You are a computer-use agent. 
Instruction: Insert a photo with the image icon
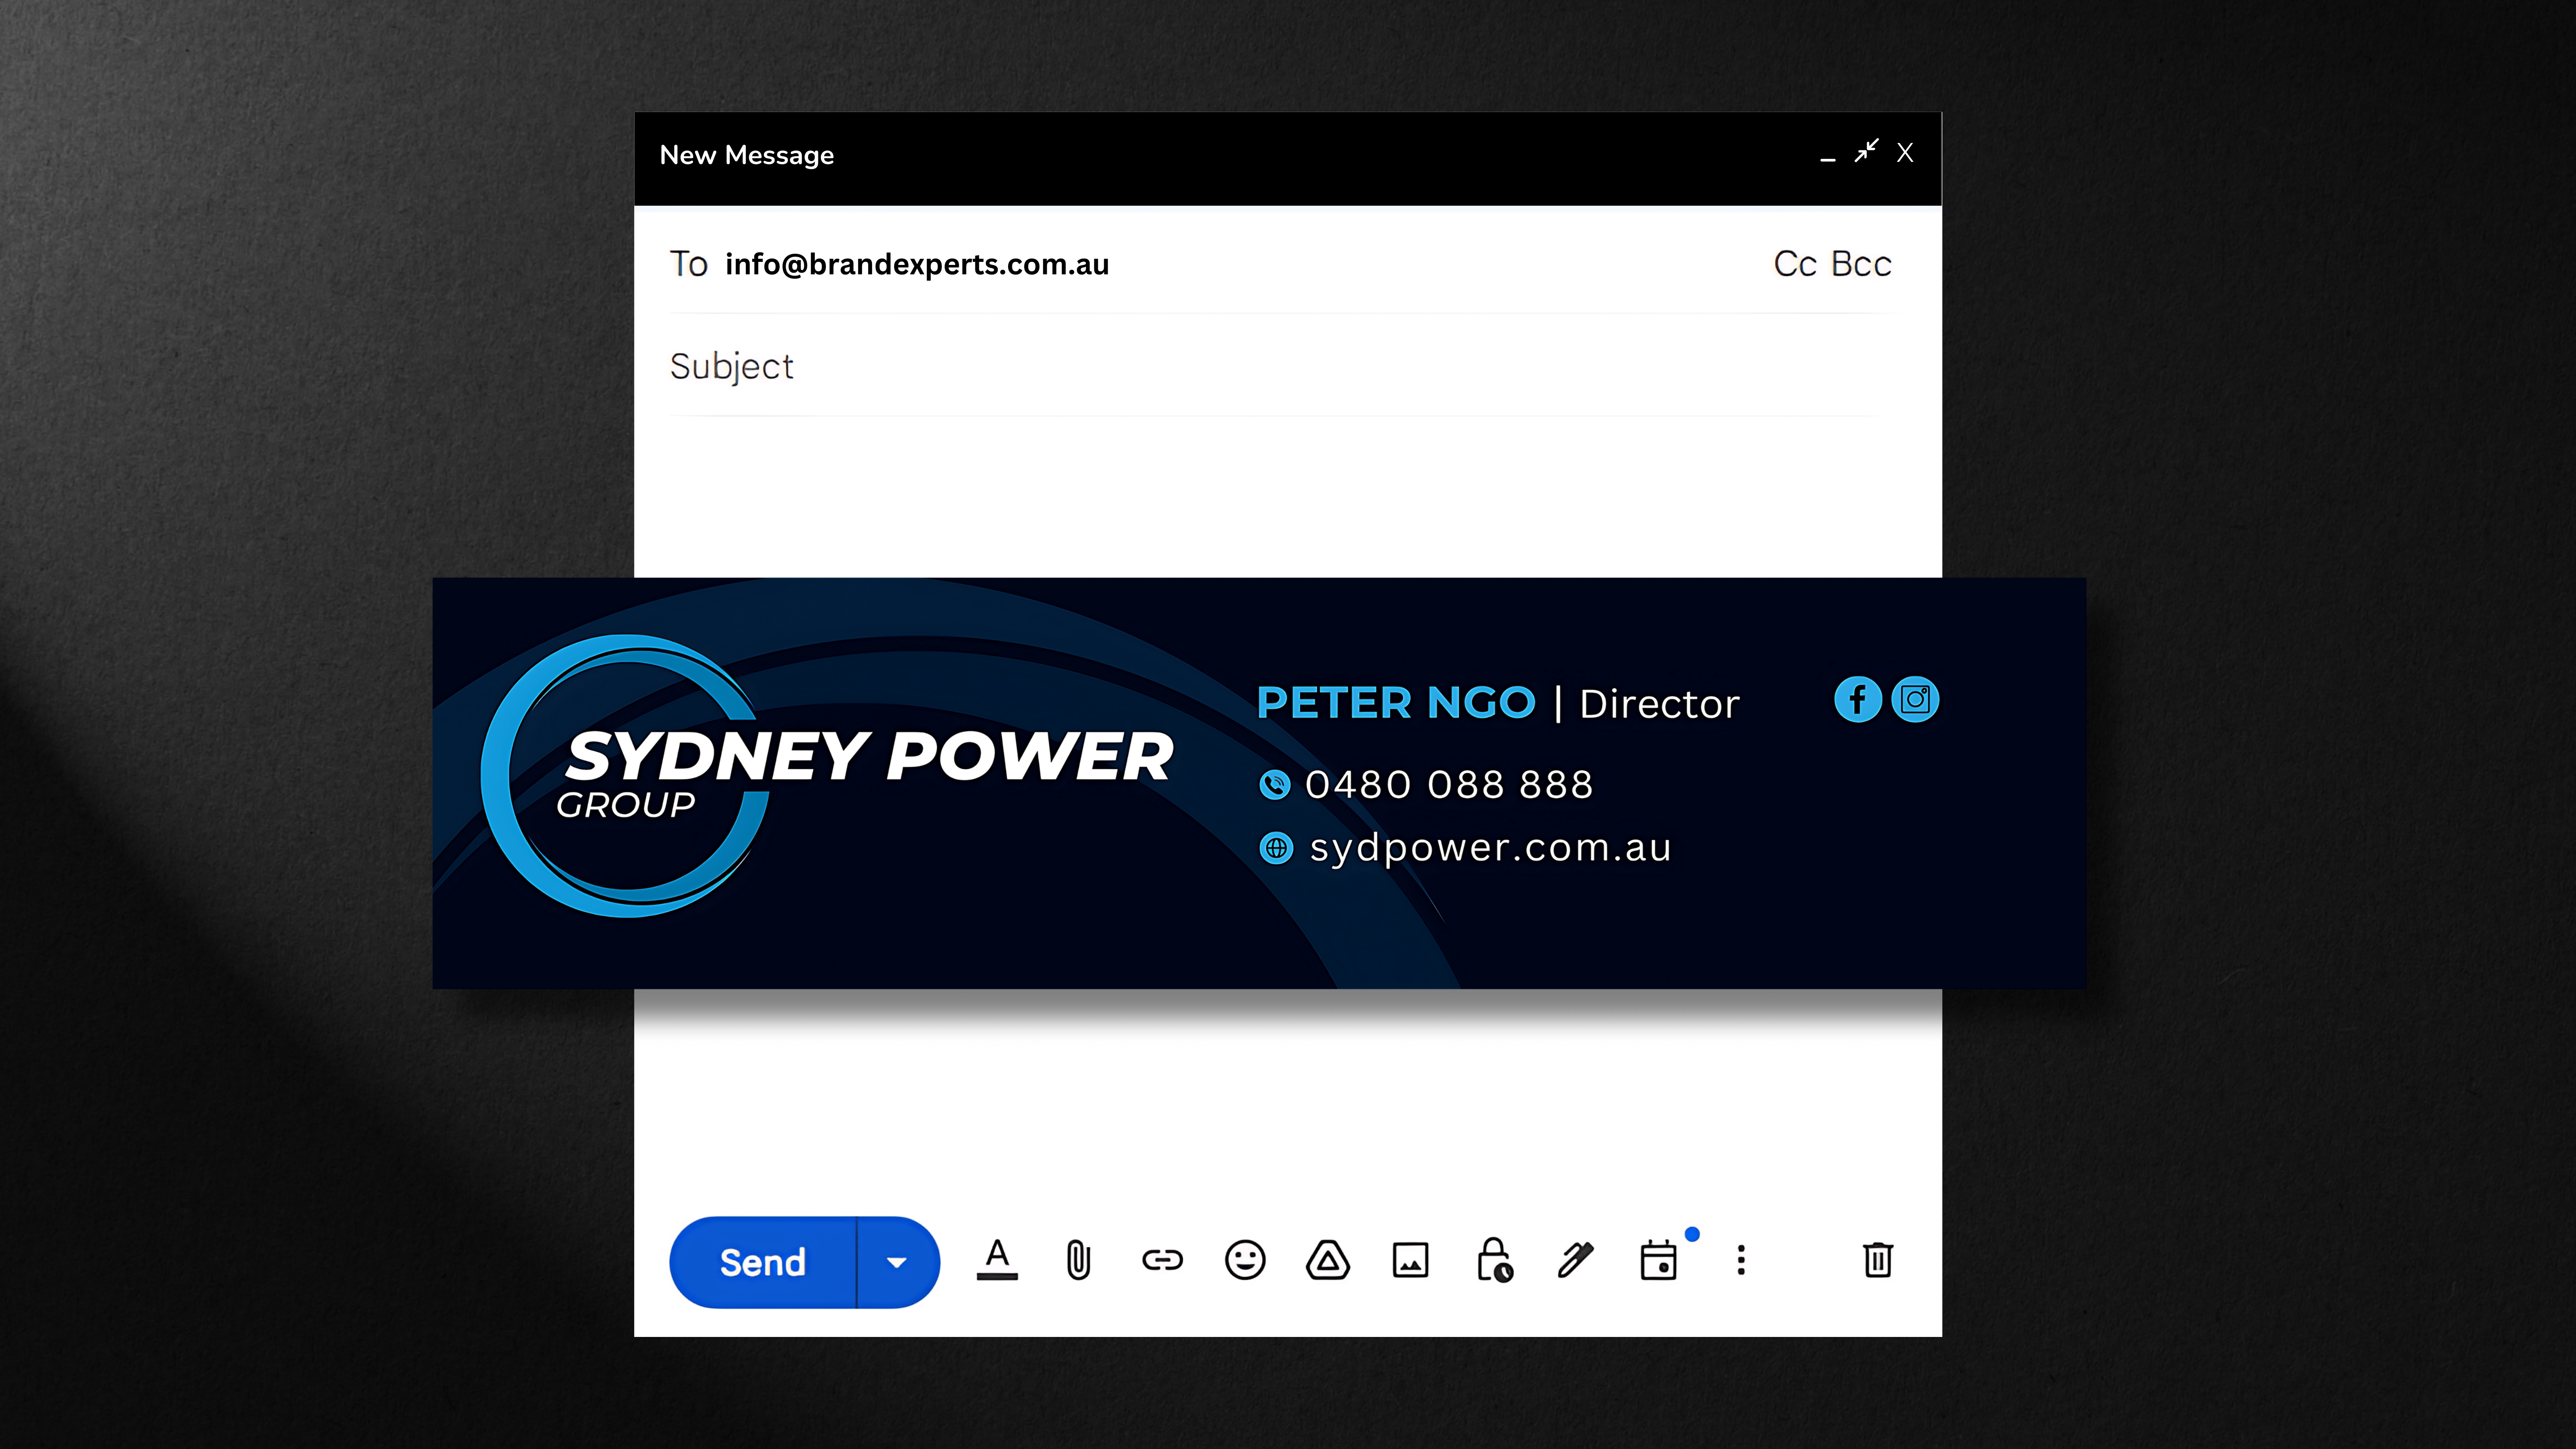[1411, 1260]
